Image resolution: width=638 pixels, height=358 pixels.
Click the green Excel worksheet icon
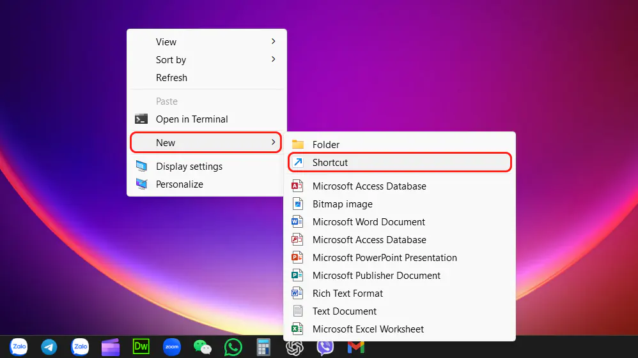coord(297,329)
